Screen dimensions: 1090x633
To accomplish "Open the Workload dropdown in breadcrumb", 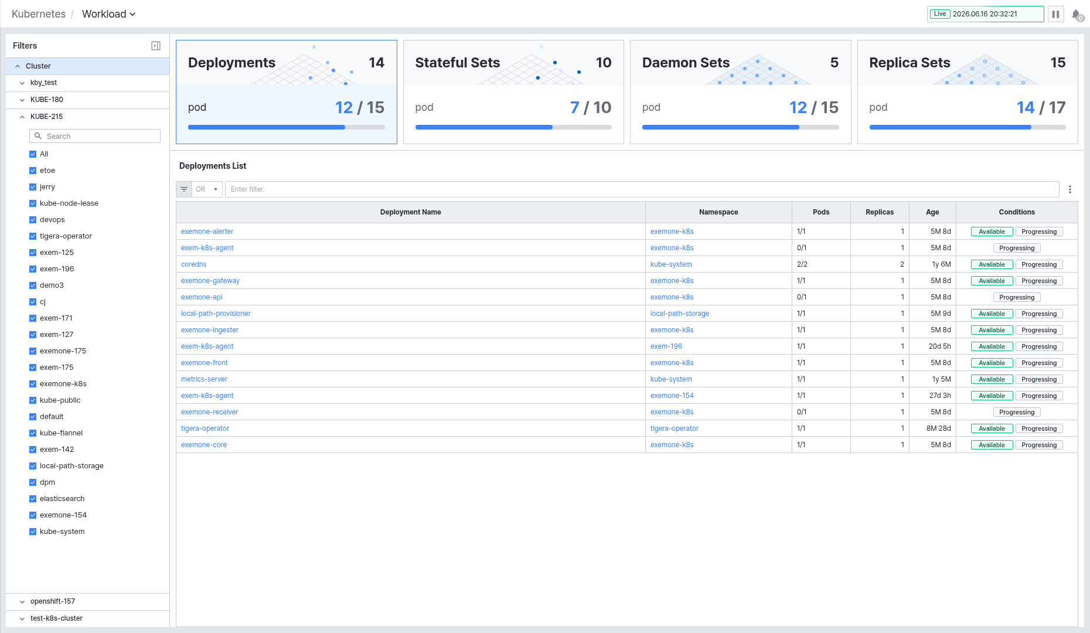I will coord(109,14).
